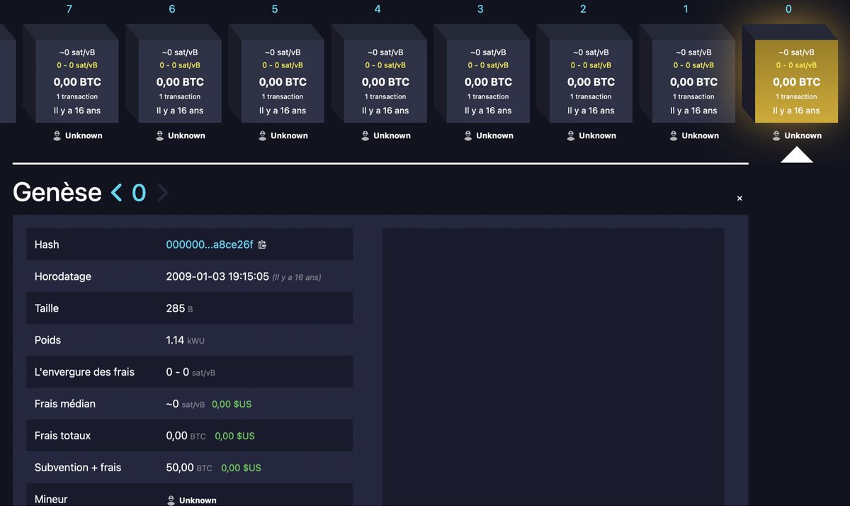This screenshot has height=506, width=850.
Task: Close the Genesis block details panel
Action: [x=739, y=198]
